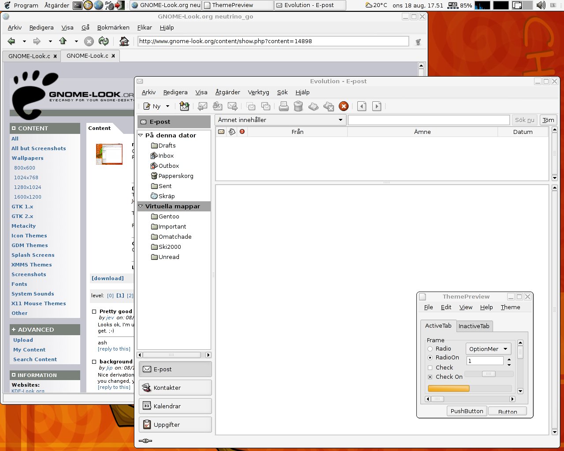Click the orange progress bar in ThemePreview
Image resolution: width=564 pixels, height=451 pixels.
click(x=449, y=388)
